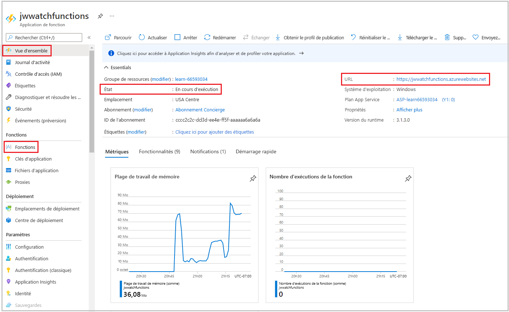This screenshot has height=312, width=509.
Task: Click the Redémarrer restart icon
Action: (x=207, y=37)
